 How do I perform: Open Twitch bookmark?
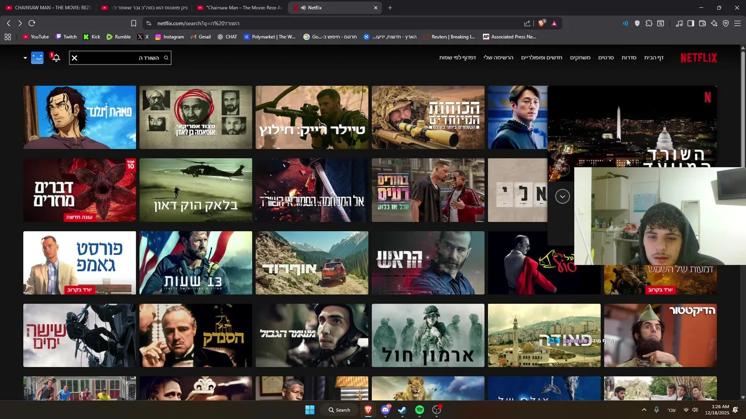(66, 37)
